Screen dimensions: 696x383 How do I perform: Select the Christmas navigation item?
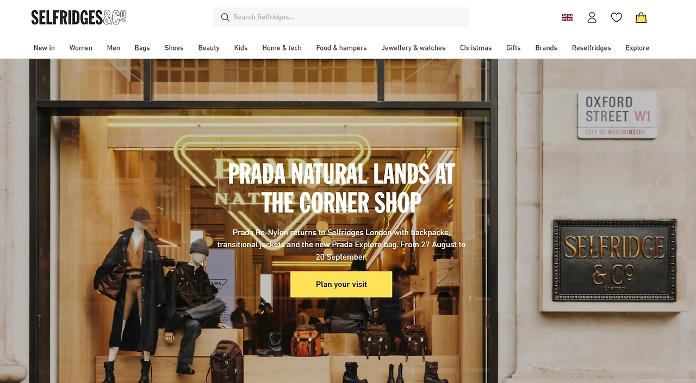tap(476, 48)
